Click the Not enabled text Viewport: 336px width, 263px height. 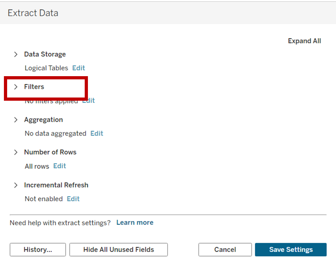pyautogui.click(x=44, y=199)
